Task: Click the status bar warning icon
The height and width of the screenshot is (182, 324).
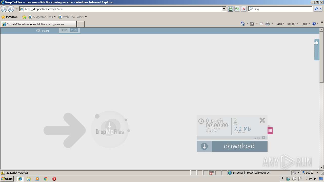Action: [x=3, y=173]
